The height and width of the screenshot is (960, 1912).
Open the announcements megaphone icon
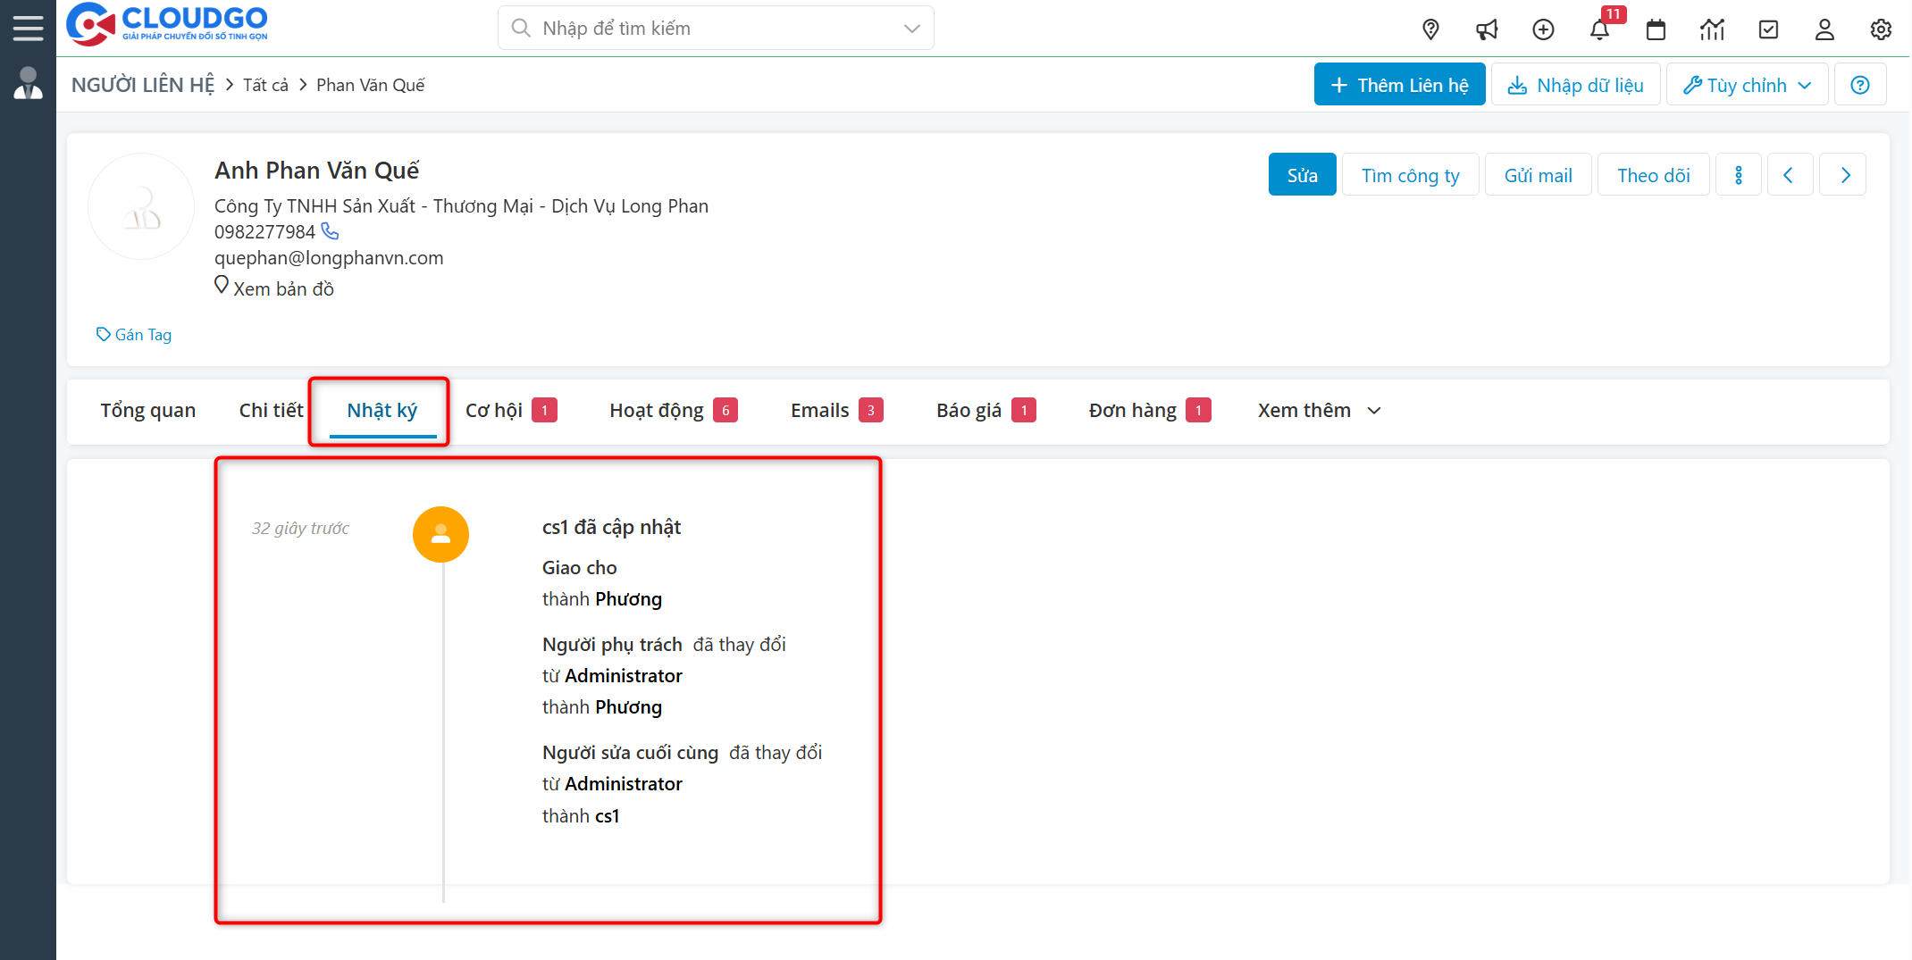point(1487,29)
